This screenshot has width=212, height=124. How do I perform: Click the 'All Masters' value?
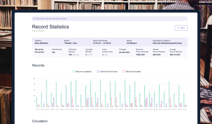132,43
